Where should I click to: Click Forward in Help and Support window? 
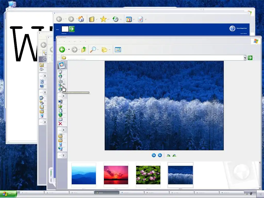[x=71, y=19]
